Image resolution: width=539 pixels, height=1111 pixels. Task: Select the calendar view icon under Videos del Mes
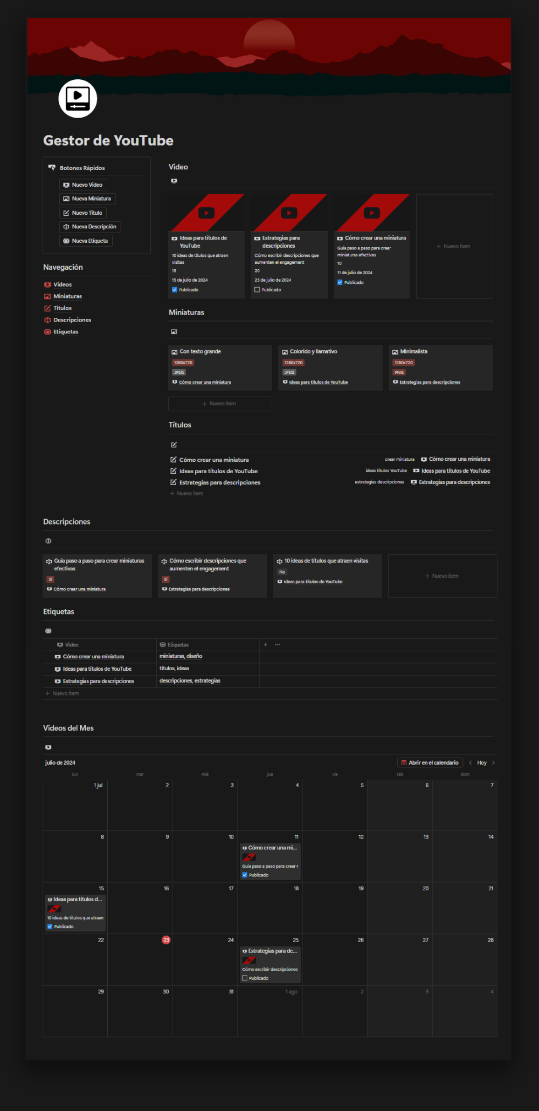(49, 747)
